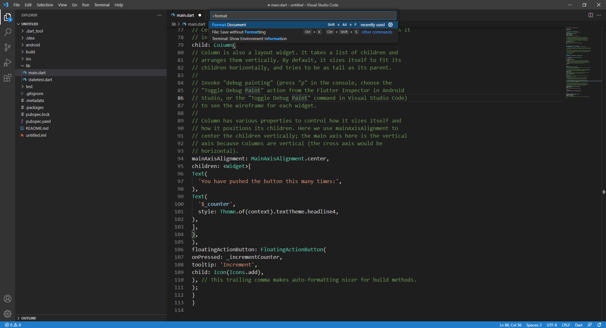Image resolution: width=606 pixels, height=328 pixels.
Task: Change line endings via CRLF
Action: point(566,325)
